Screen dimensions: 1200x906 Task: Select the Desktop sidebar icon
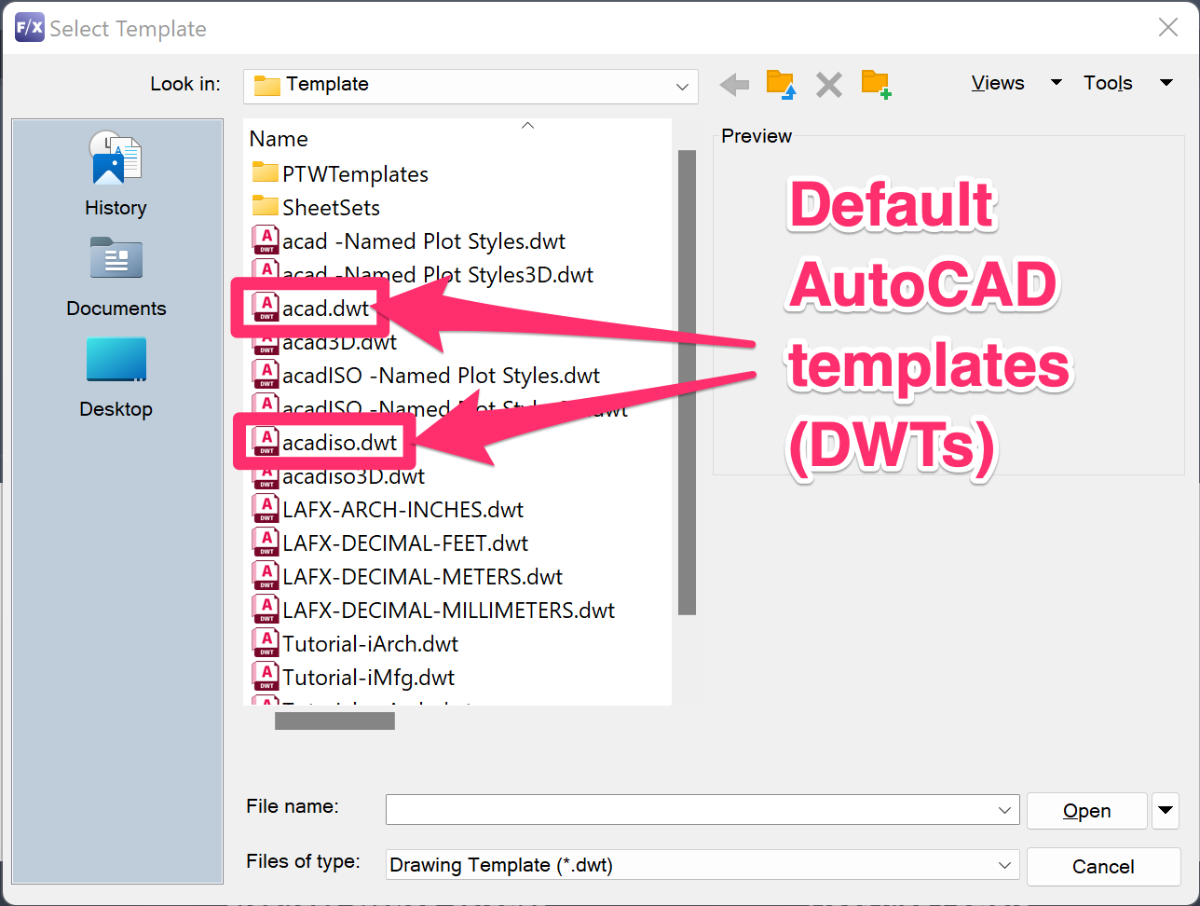click(116, 360)
